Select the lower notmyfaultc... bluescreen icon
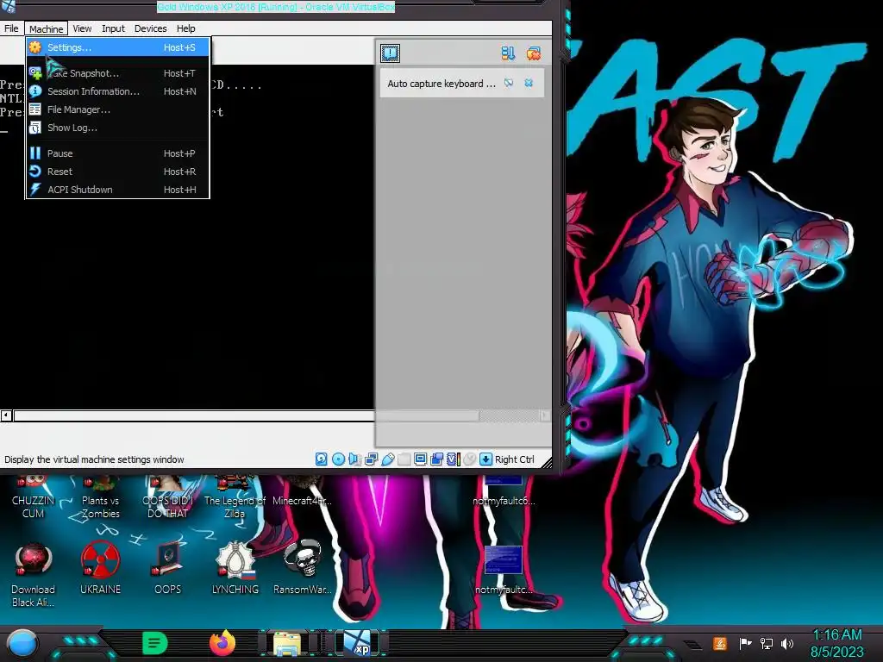883x662 pixels. coord(504,570)
